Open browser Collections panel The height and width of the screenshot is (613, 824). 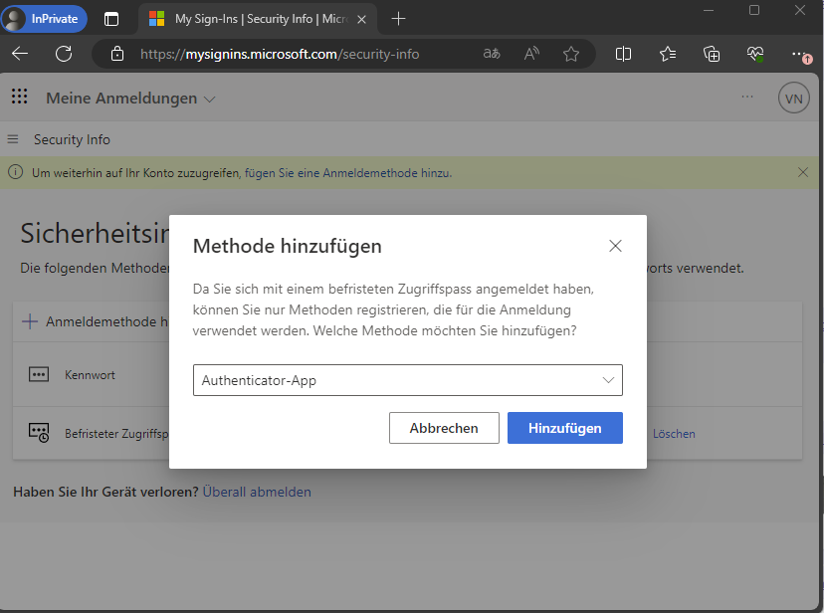pos(712,54)
